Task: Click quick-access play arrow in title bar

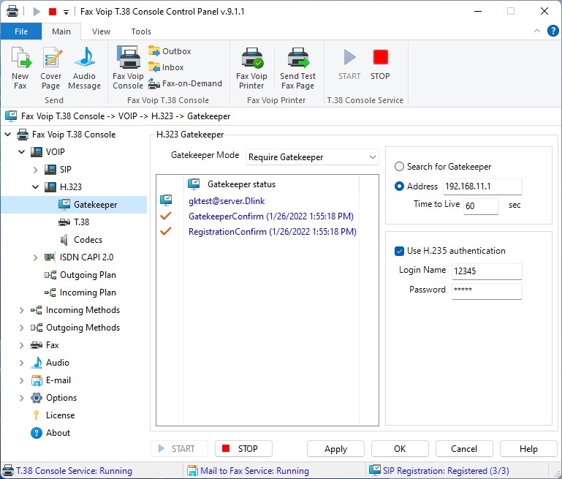Action: [x=37, y=12]
